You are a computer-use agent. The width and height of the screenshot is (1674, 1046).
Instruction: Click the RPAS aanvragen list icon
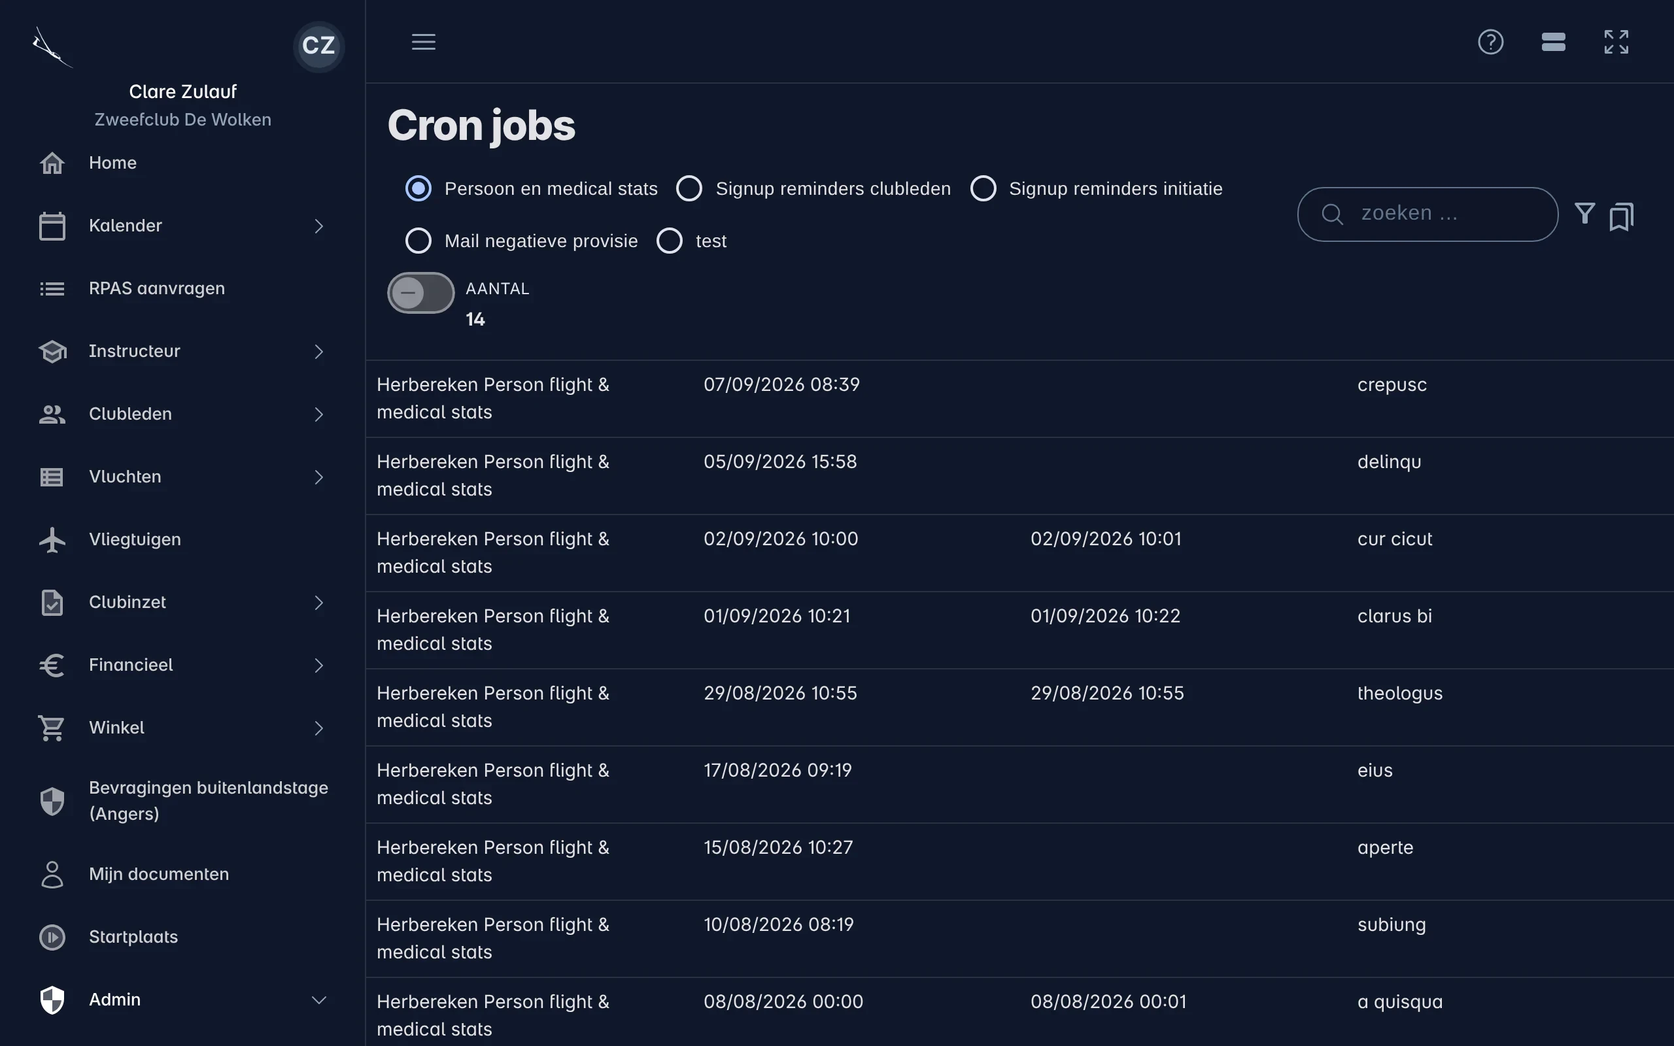[x=52, y=288]
